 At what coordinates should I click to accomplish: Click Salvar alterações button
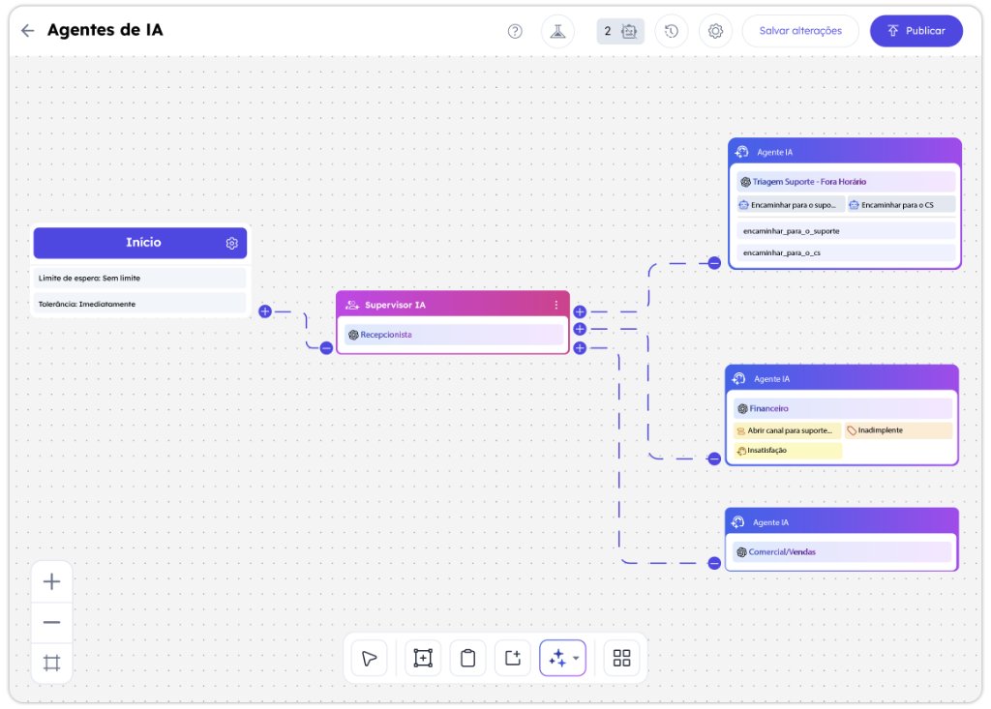pos(800,31)
